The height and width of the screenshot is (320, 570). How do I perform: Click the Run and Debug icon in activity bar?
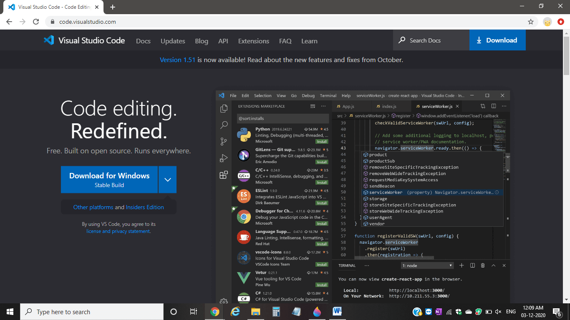click(x=224, y=158)
